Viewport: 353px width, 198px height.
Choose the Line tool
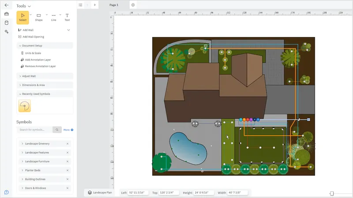coord(53,17)
